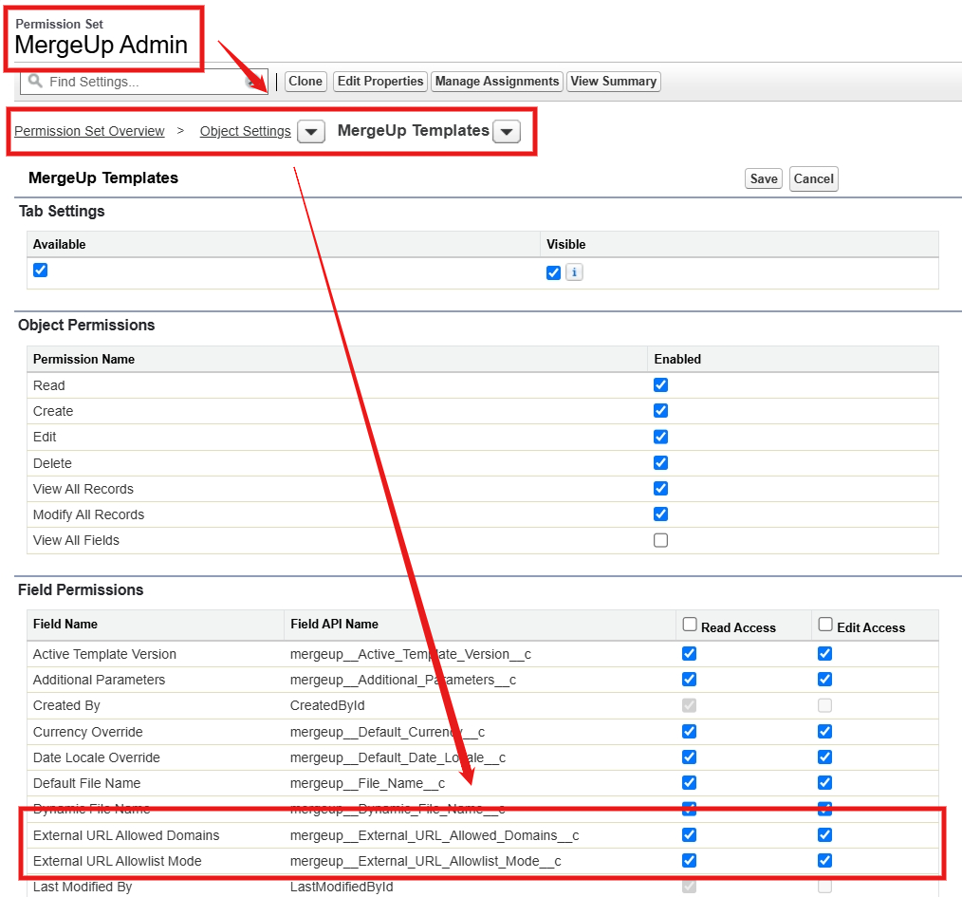Open the Object Settings dropdown arrow

(311, 131)
